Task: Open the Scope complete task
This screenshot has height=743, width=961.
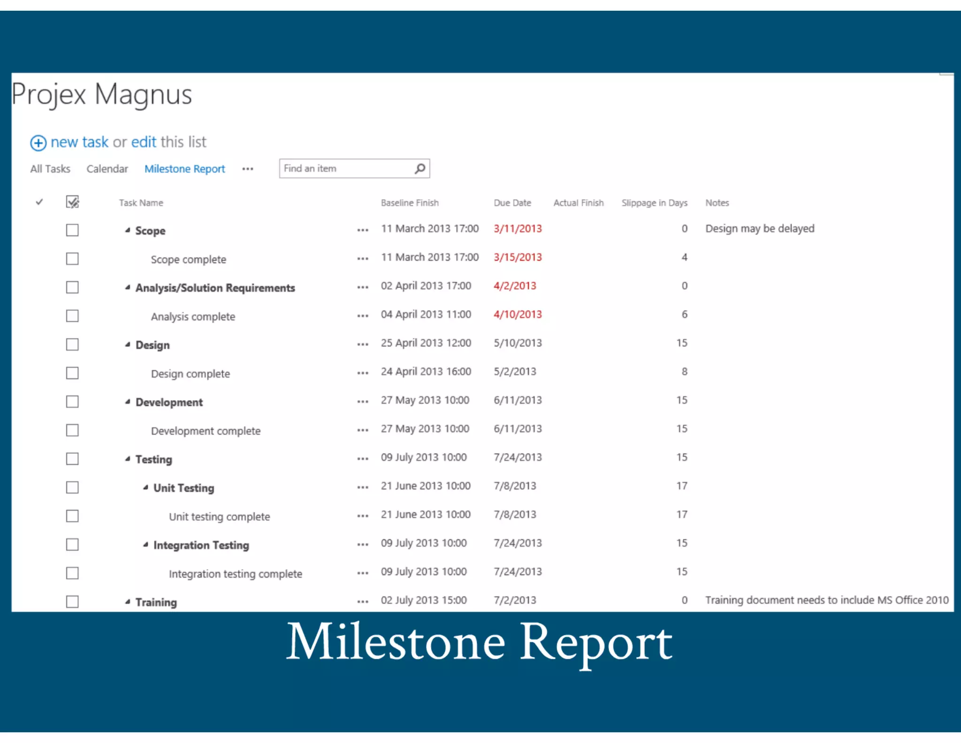Action: coord(189,260)
